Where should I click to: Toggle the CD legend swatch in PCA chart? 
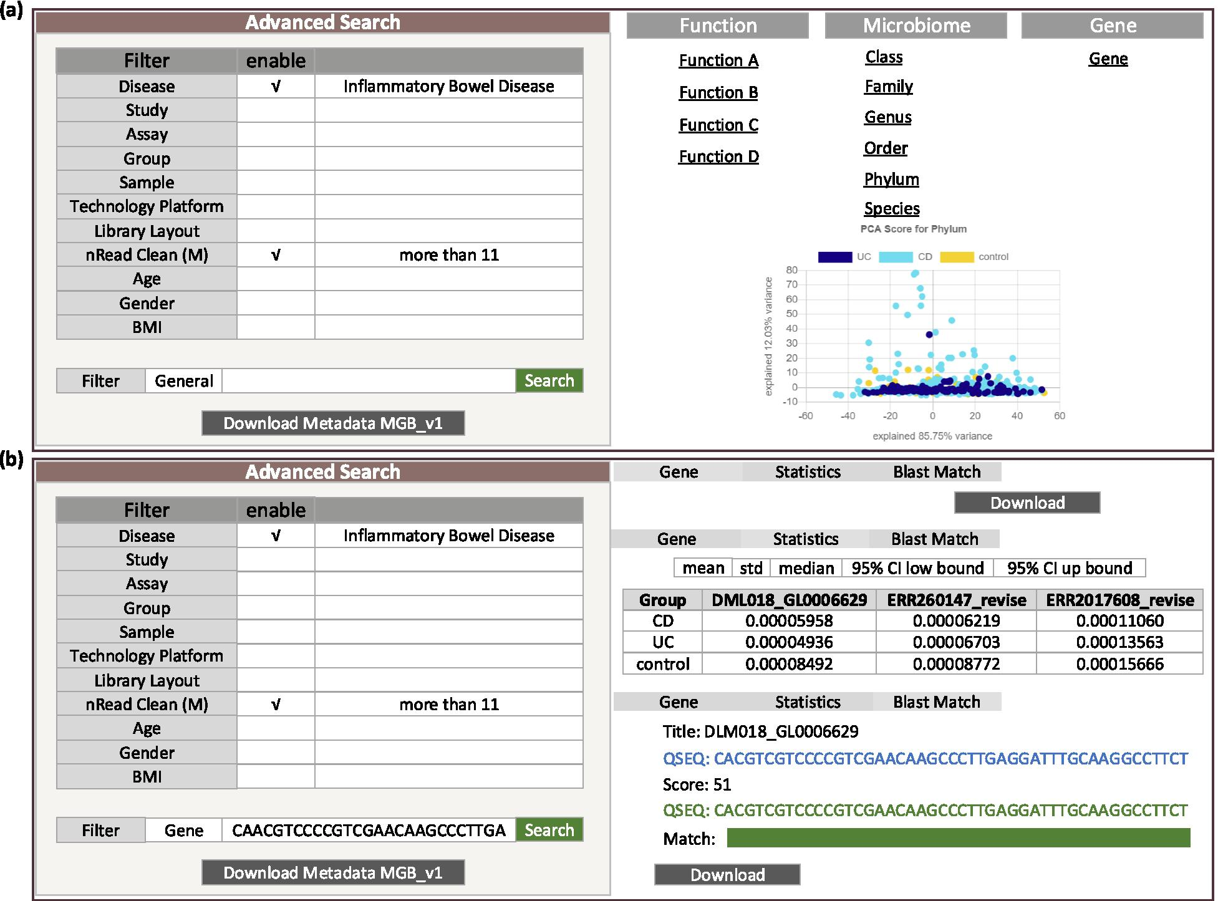tap(896, 257)
